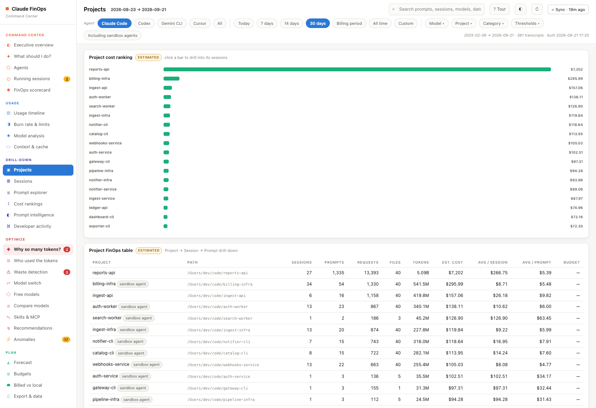This screenshot has height=408, width=596.
Task: Open the reports-api project row link
Action: 104,273
